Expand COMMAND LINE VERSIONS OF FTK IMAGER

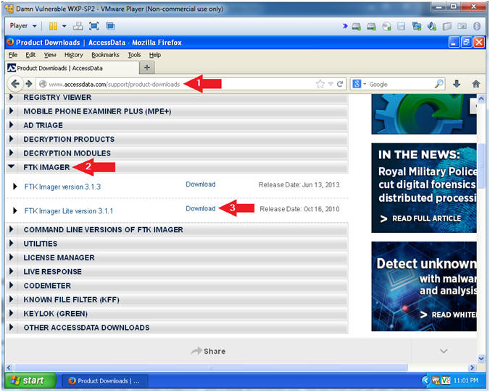click(177, 230)
